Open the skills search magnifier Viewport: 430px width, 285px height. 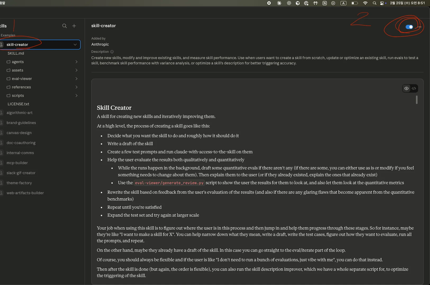(x=65, y=26)
